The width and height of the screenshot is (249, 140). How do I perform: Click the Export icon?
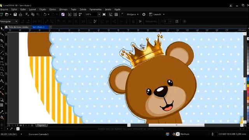tap(75, 14)
